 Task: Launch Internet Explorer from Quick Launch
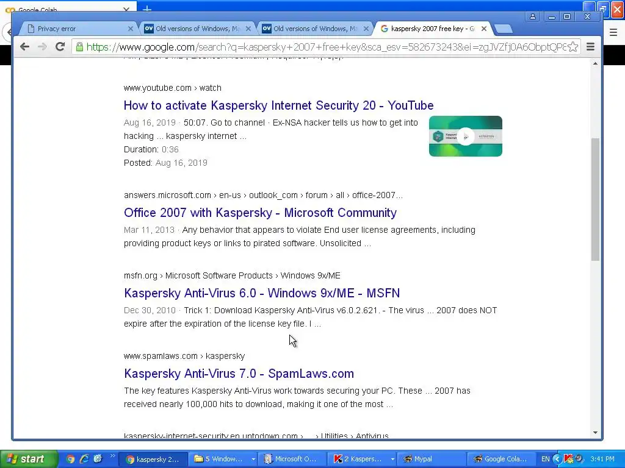click(84, 459)
